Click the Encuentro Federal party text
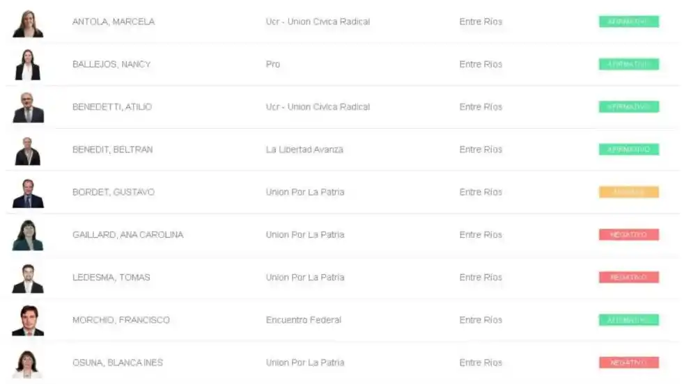This screenshot has width=684, height=384. click(304, 320)
